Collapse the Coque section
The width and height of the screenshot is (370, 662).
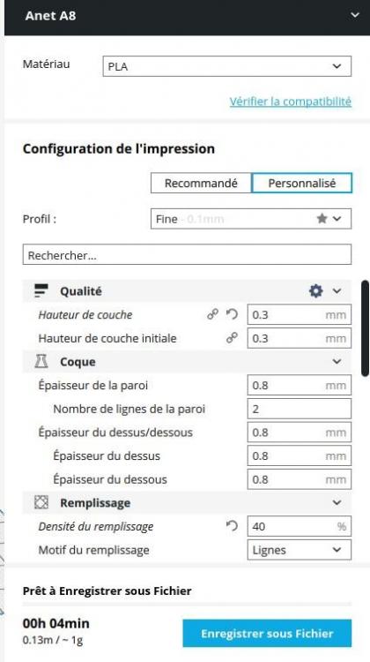coord(337,362)
